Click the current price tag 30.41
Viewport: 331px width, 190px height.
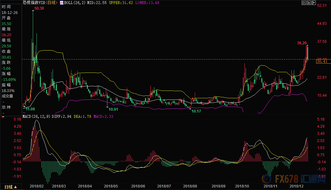(323, 62)
